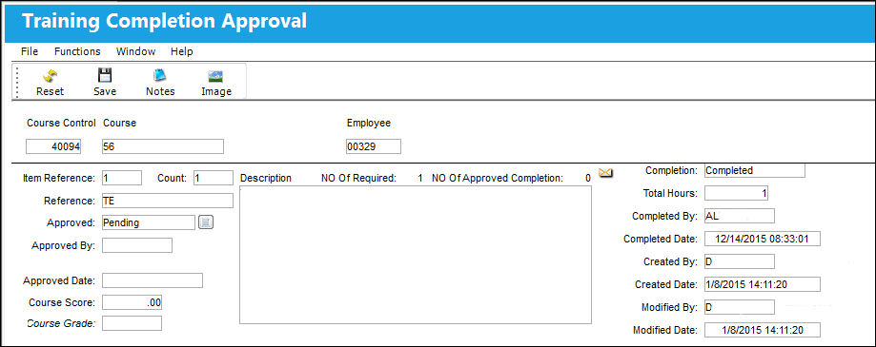Click the "Training Completion Approval" title
Viewport: 876px width, 347px height.
[164, 21]
